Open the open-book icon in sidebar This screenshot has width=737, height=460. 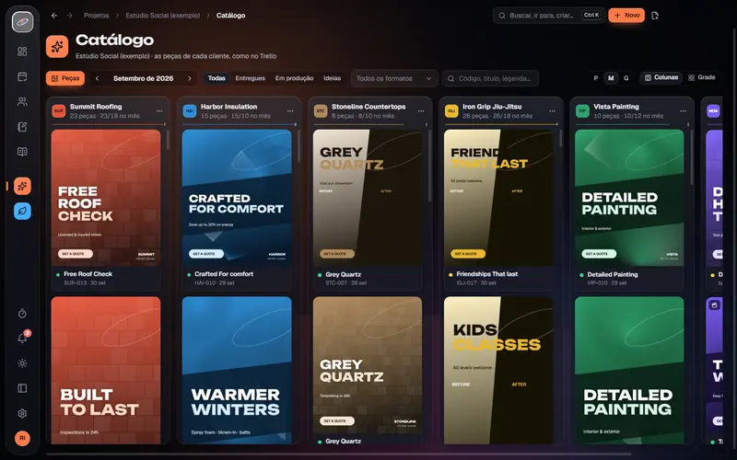click(22, 152)
